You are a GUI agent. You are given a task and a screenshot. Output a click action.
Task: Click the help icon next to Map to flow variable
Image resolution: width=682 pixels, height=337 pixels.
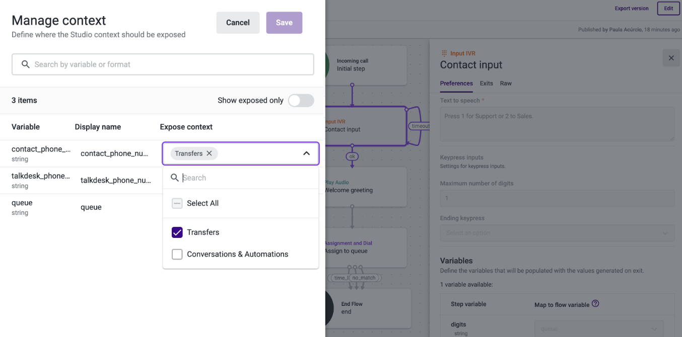tap(595, 304)
